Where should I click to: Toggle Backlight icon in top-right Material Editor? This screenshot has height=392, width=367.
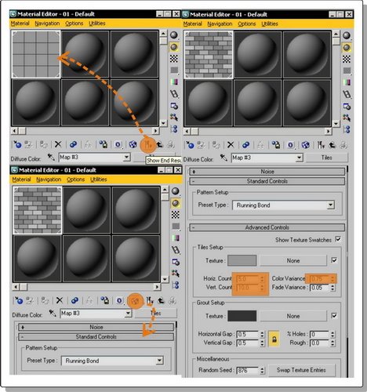click(x=347, y=48)
